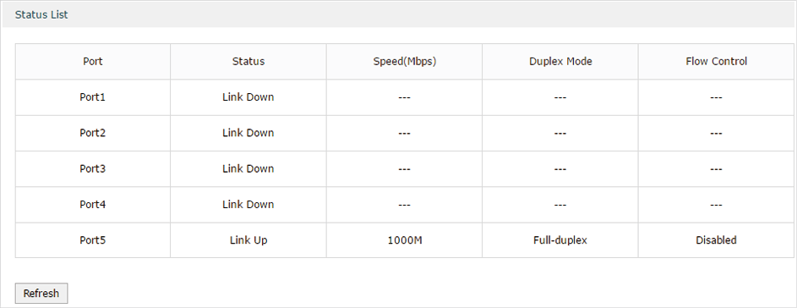Select the Port3 cell

point(92,168)
